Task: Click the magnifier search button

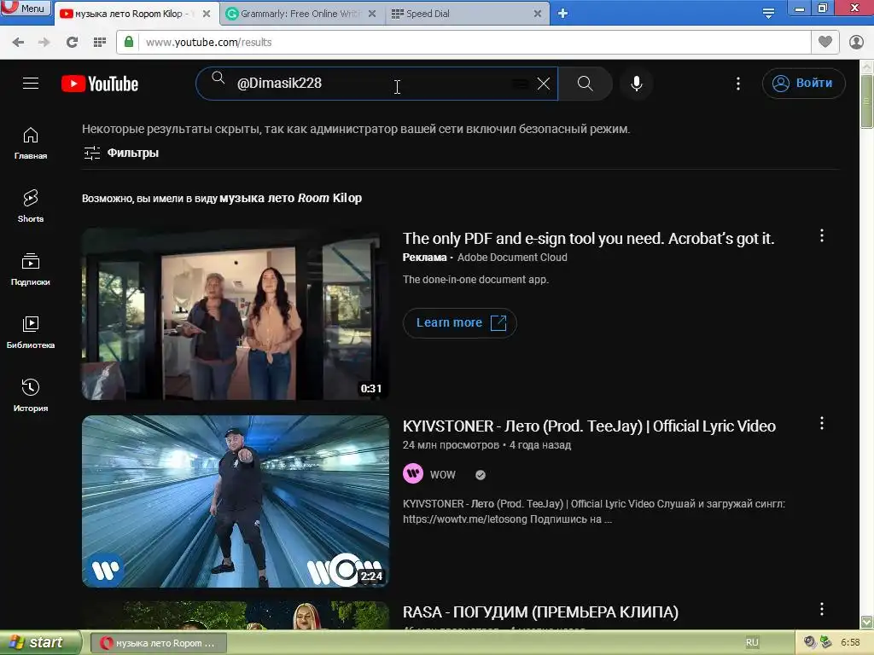Action: (x=585, y=84)
